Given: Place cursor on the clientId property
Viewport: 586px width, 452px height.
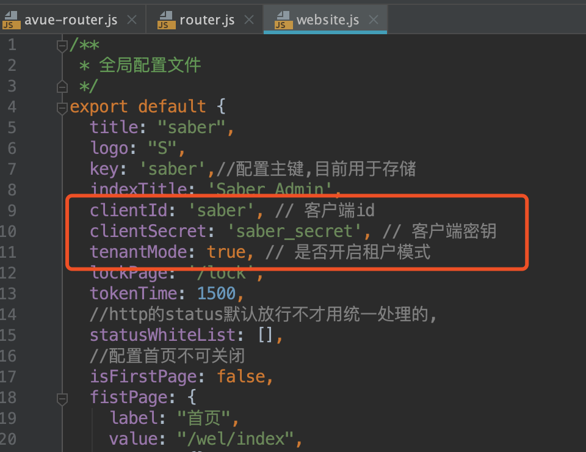Looking at the screenshot, I should coord(128,210).
